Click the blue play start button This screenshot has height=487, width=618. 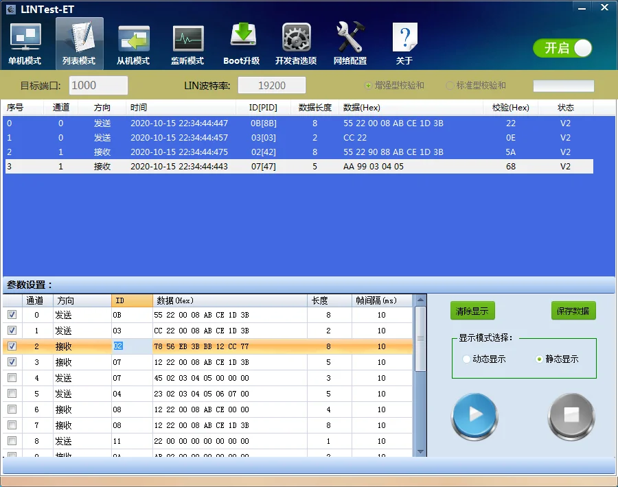[474, 416]
